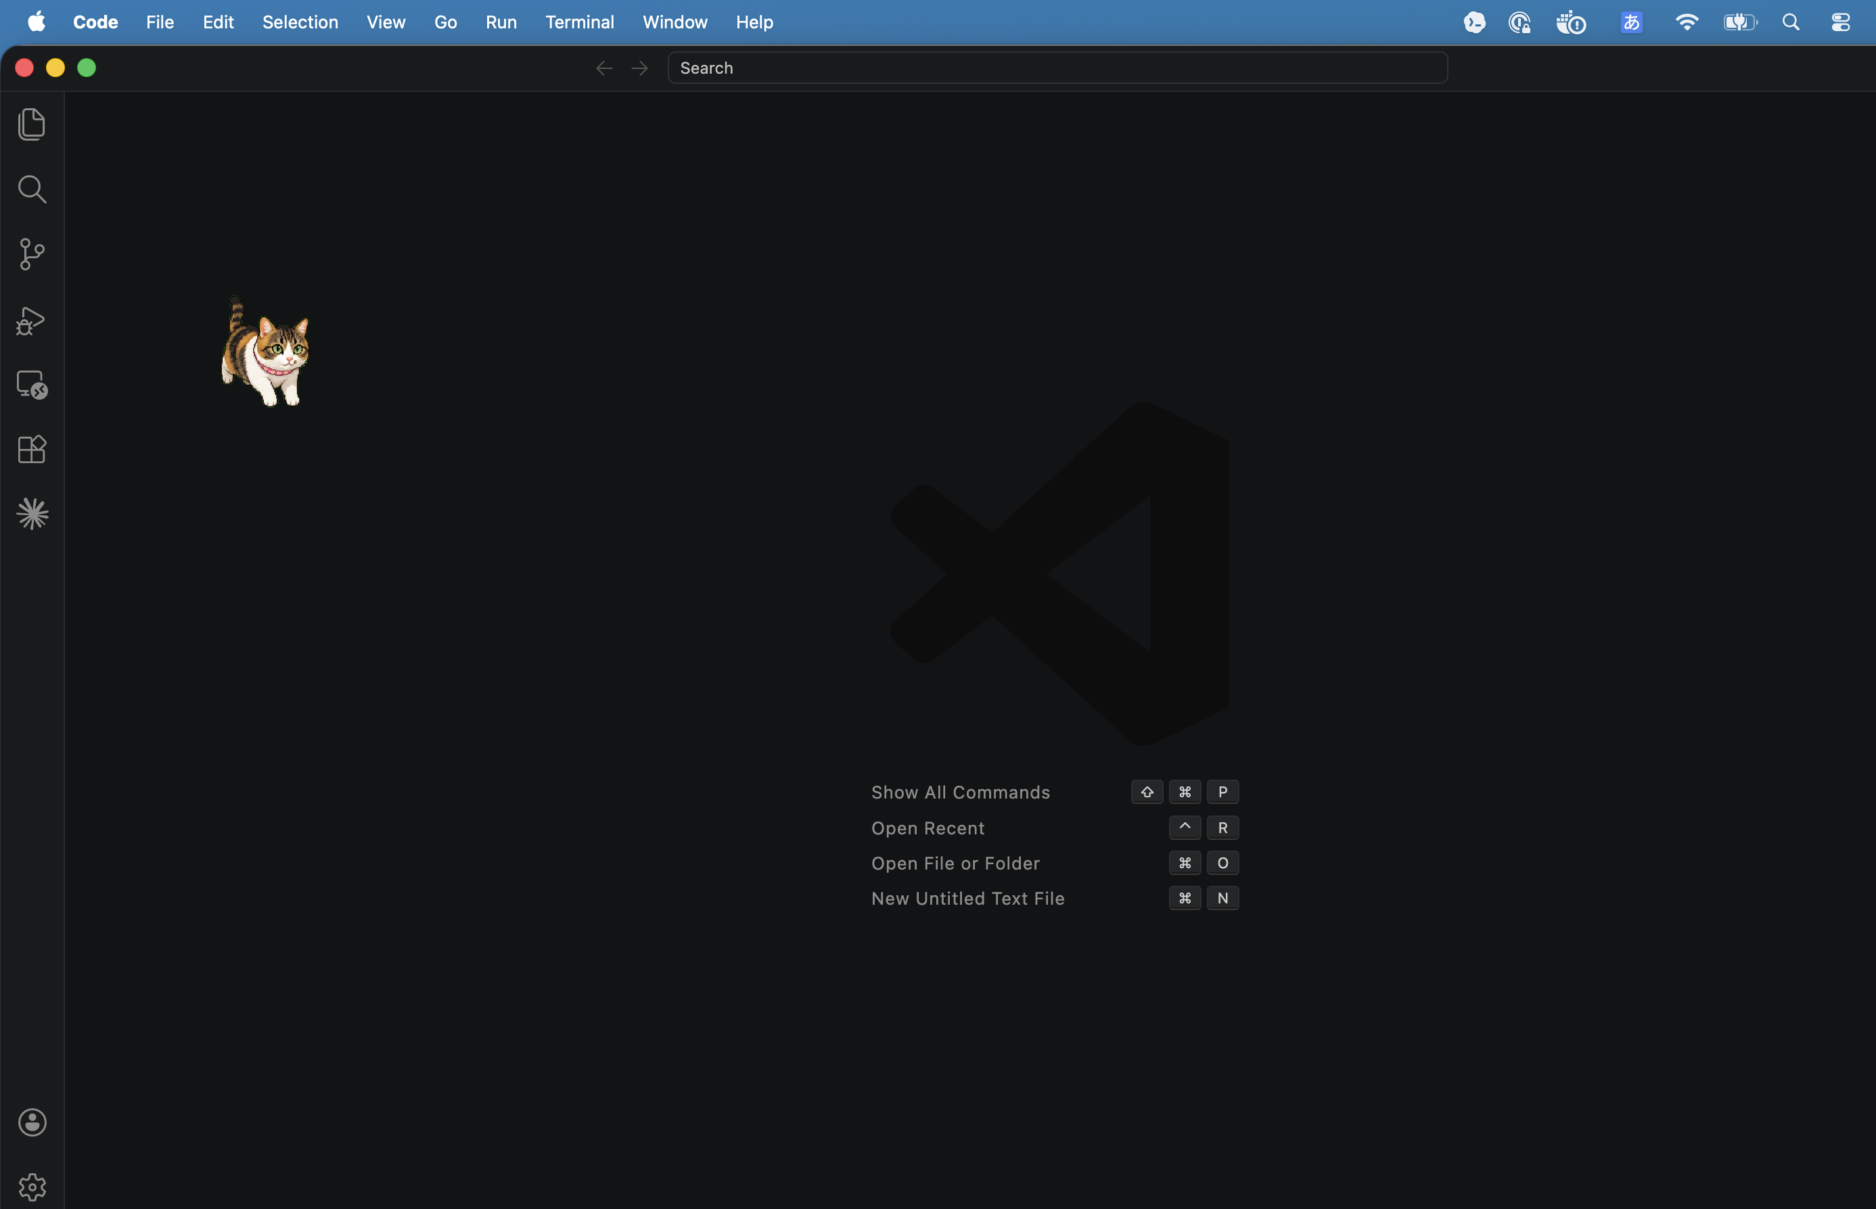
Task: Open the Go menu
Action: click(x=445, y=22)
